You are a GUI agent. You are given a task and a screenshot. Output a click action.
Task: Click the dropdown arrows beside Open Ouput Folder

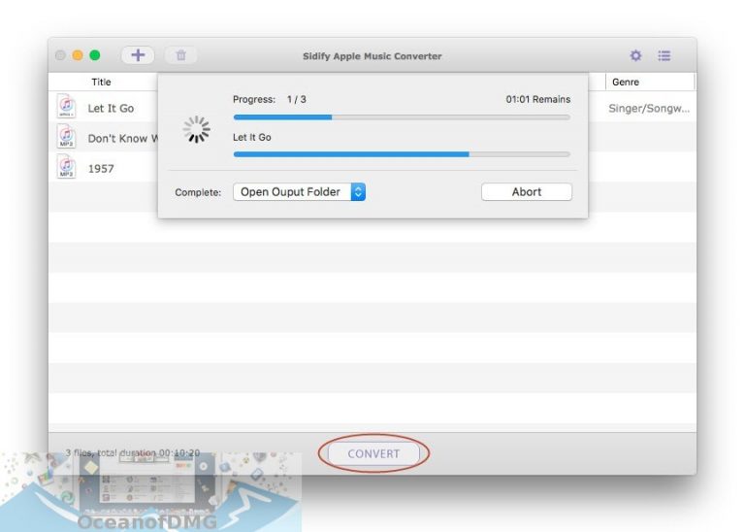pyautogui.click(x=358, y=192)
